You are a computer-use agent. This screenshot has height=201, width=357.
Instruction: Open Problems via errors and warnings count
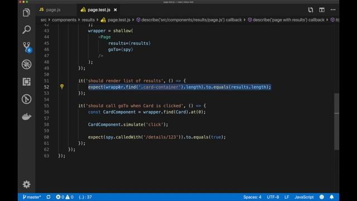tap(65, 197)
